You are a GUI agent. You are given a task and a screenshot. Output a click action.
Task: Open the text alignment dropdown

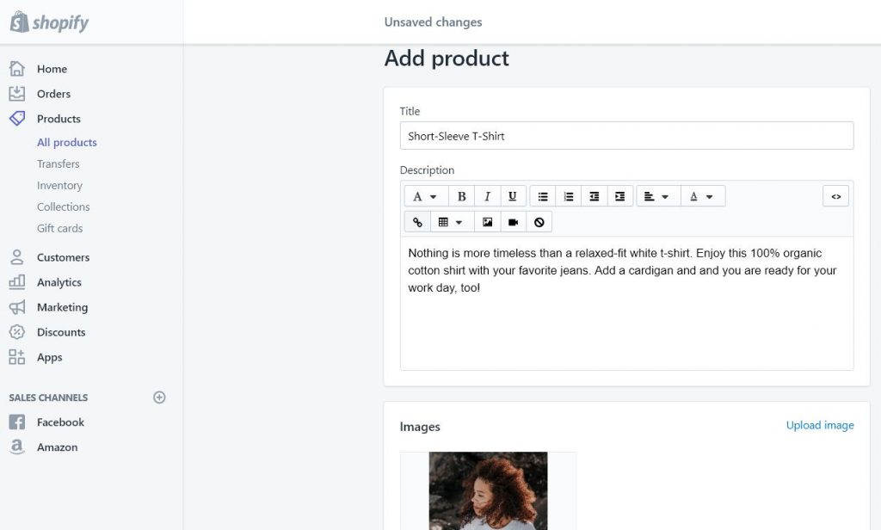pos(657,196)
